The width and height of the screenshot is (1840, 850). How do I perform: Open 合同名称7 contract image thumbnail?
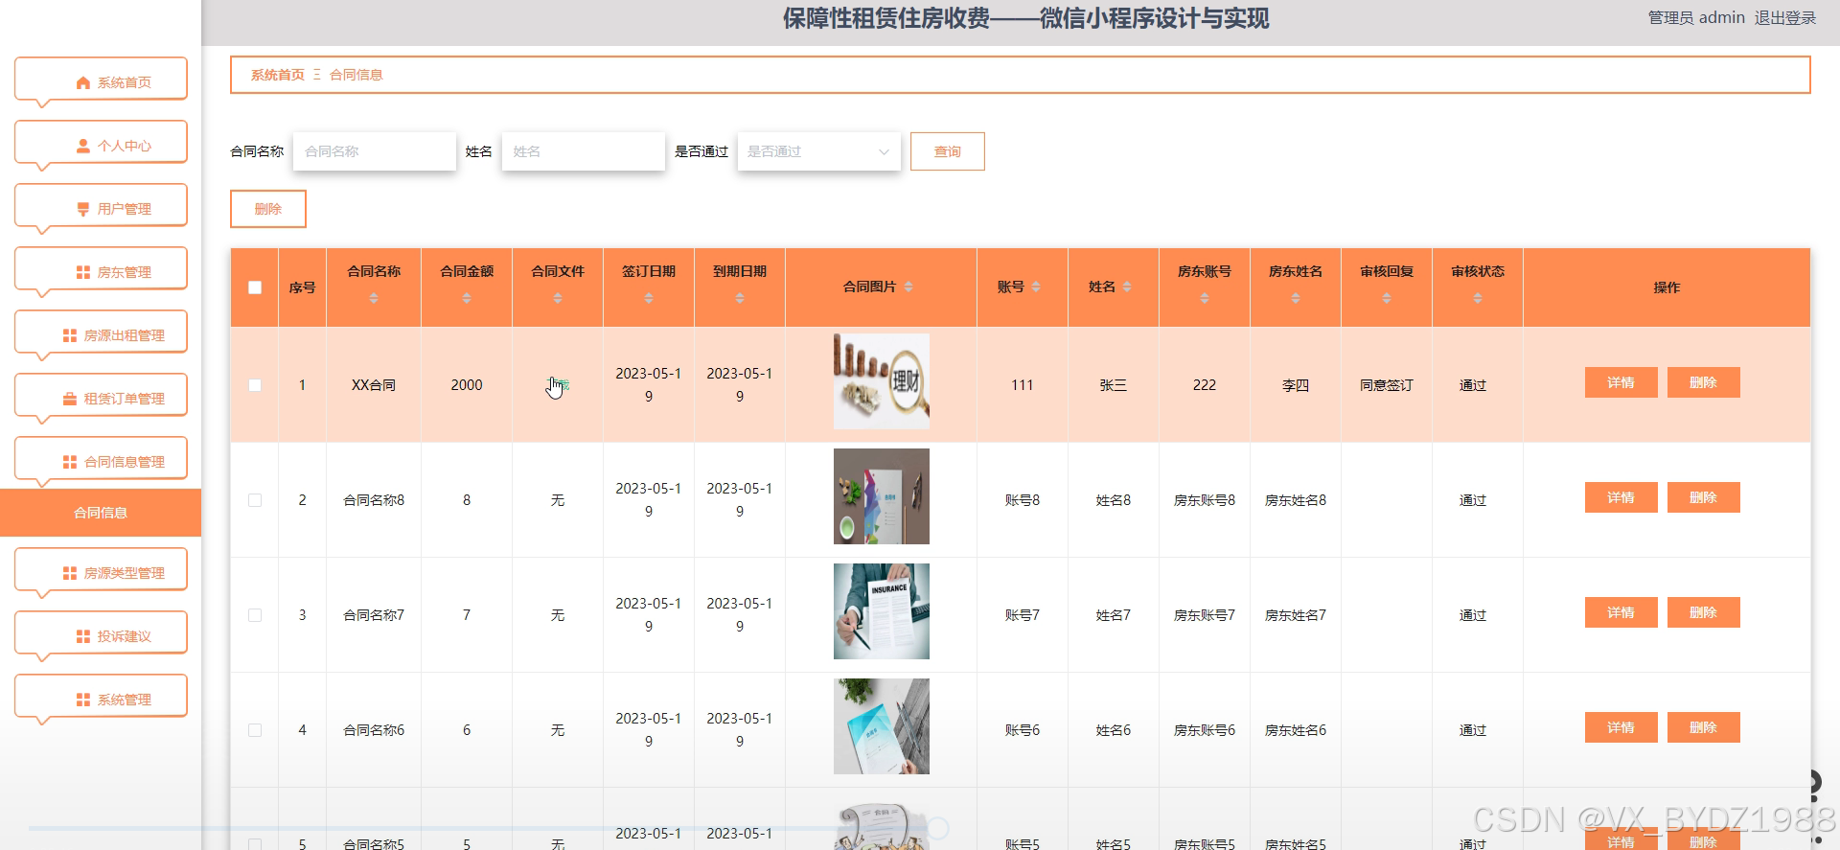tap(882, 611)
